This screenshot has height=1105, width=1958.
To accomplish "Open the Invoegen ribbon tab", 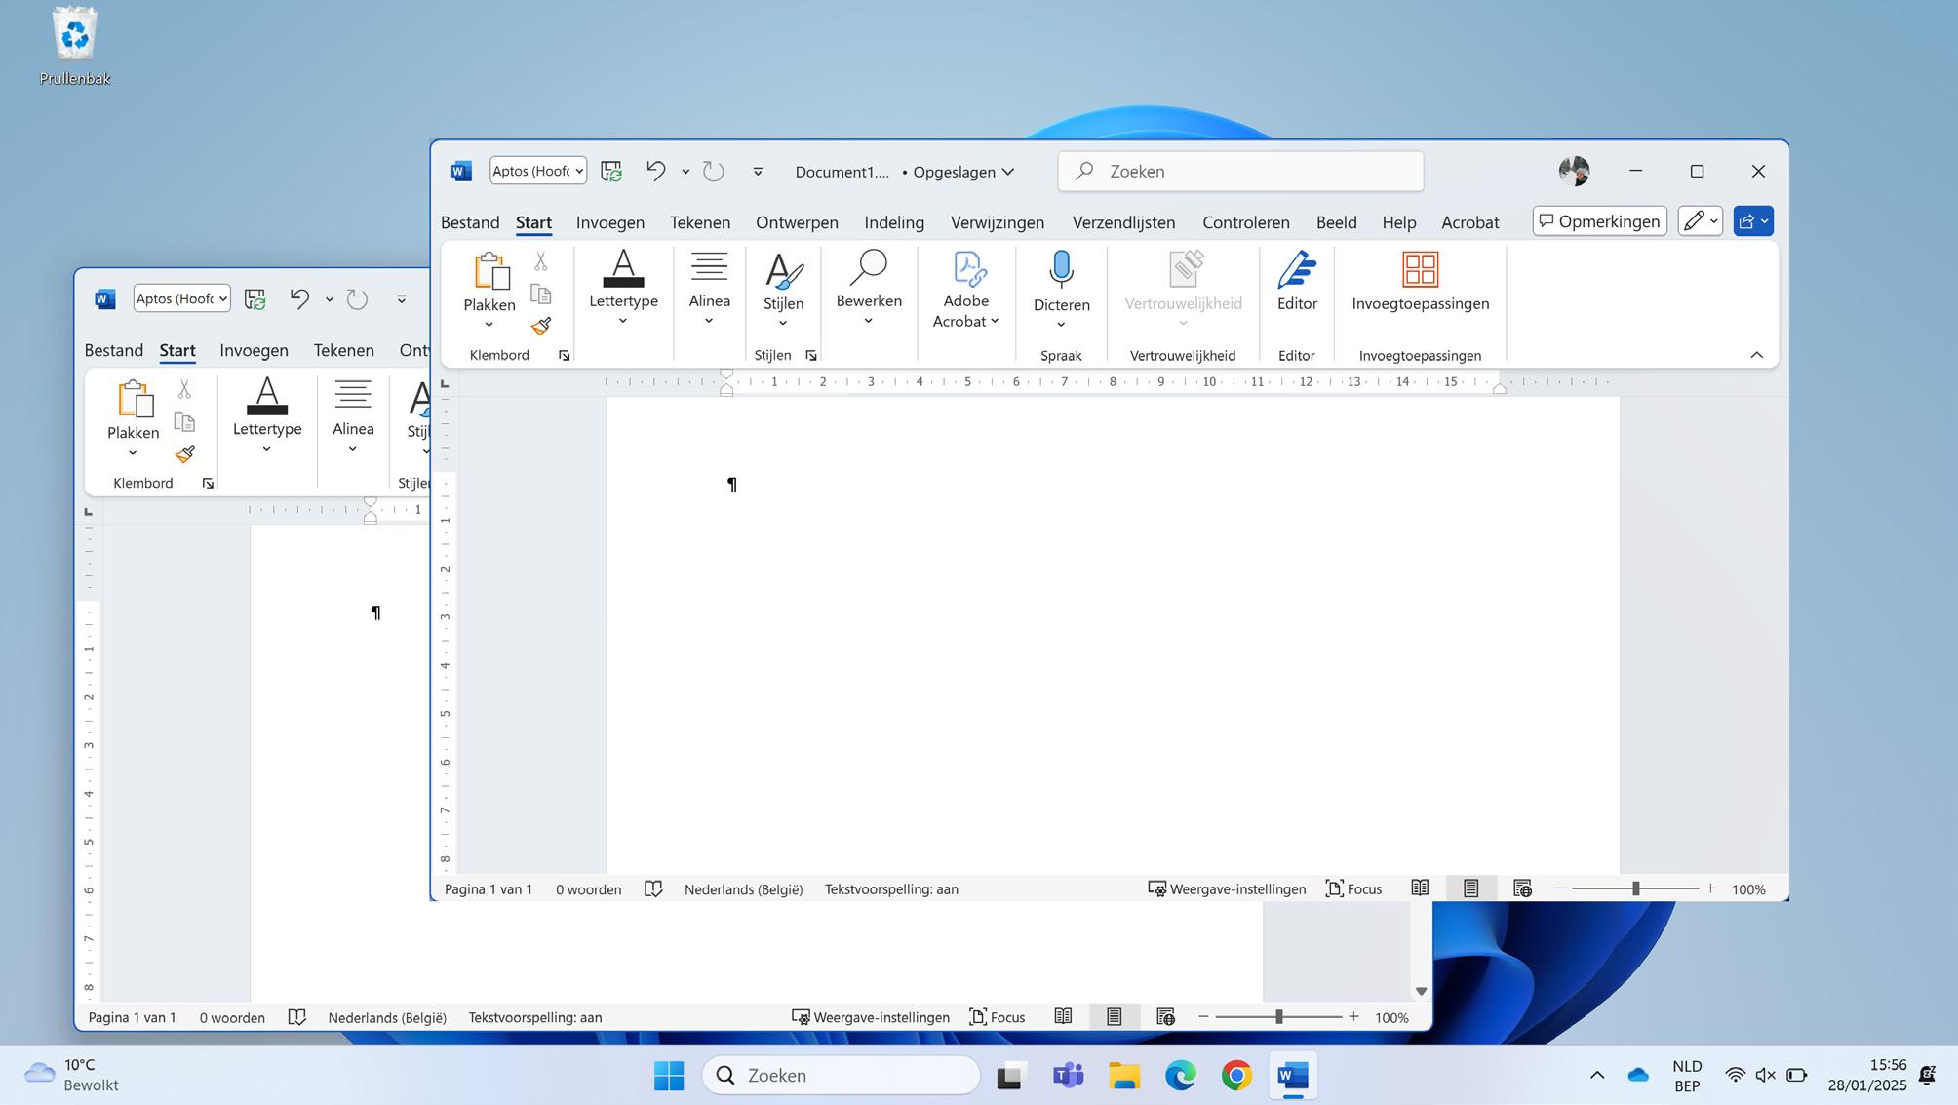I will point(609,222).
